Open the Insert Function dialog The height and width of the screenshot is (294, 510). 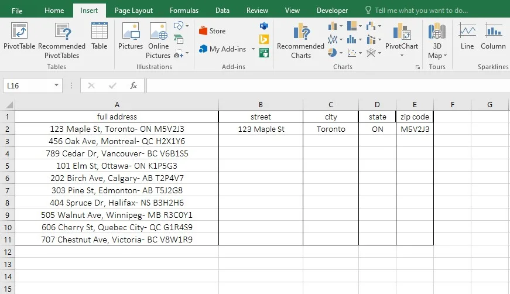(x=134, y=86)
